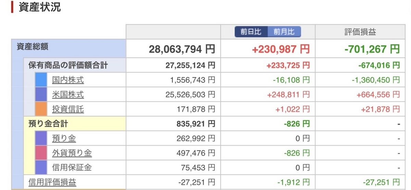Image resolution: width=411 pixels, height=190 pixels.
Task: Click the purple 預り金 color swatch
Action: click(x=41, y=139)
